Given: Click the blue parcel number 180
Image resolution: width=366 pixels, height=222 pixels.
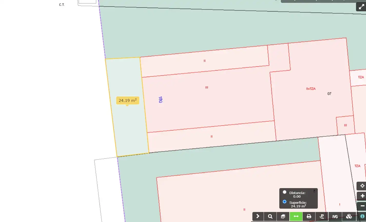Looking at the screenshot, I should pos(160,100).
